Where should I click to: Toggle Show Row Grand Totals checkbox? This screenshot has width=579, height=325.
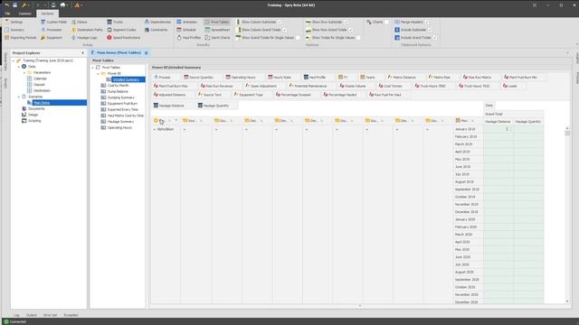[x=351, y=30]
